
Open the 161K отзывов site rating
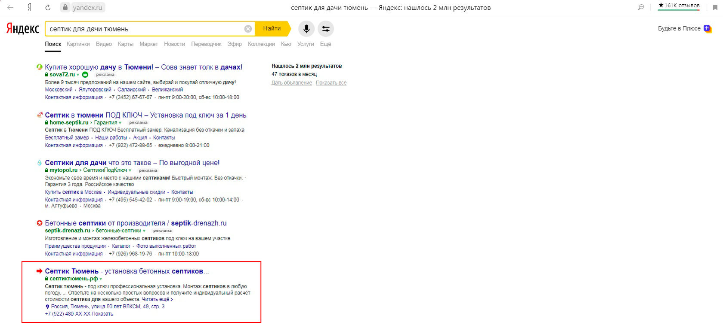679,6
